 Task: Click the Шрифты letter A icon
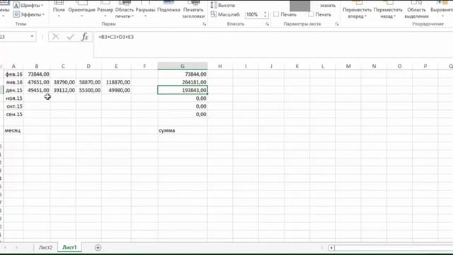point(16,5)
